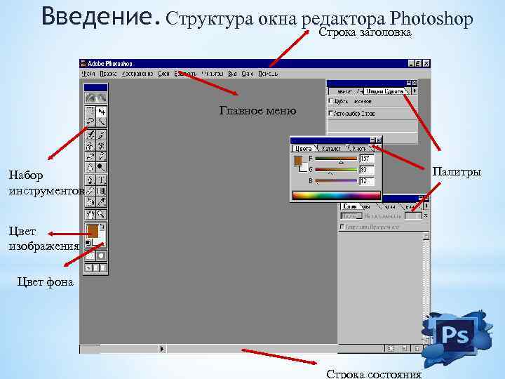
Task: Open the Выделить menu
Action: point(185,74)
